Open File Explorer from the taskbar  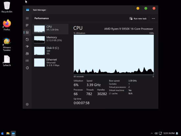pos(8,133)
